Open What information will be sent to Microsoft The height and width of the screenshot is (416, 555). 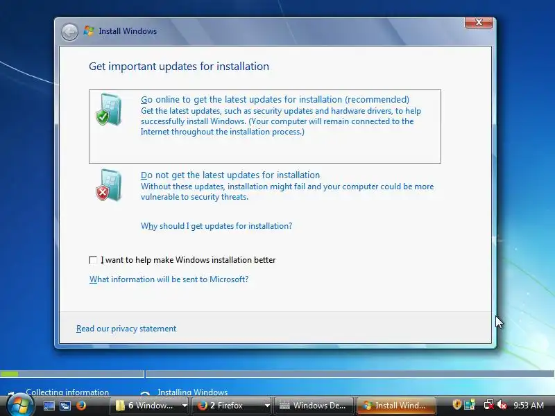click(169, 279)
